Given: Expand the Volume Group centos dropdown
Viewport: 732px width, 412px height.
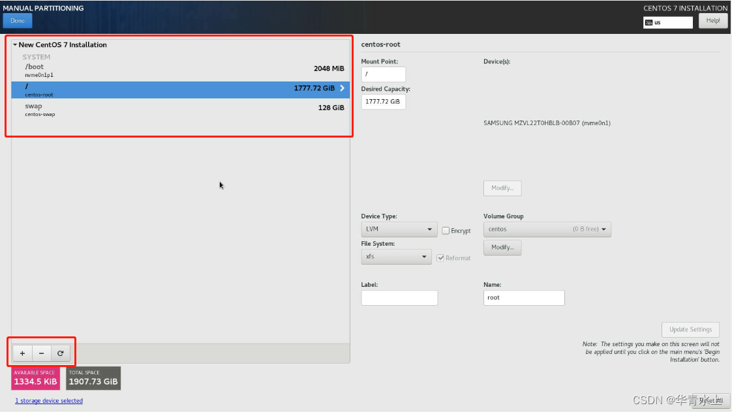Looking at the screenshot, I should (x=547, y=229).
